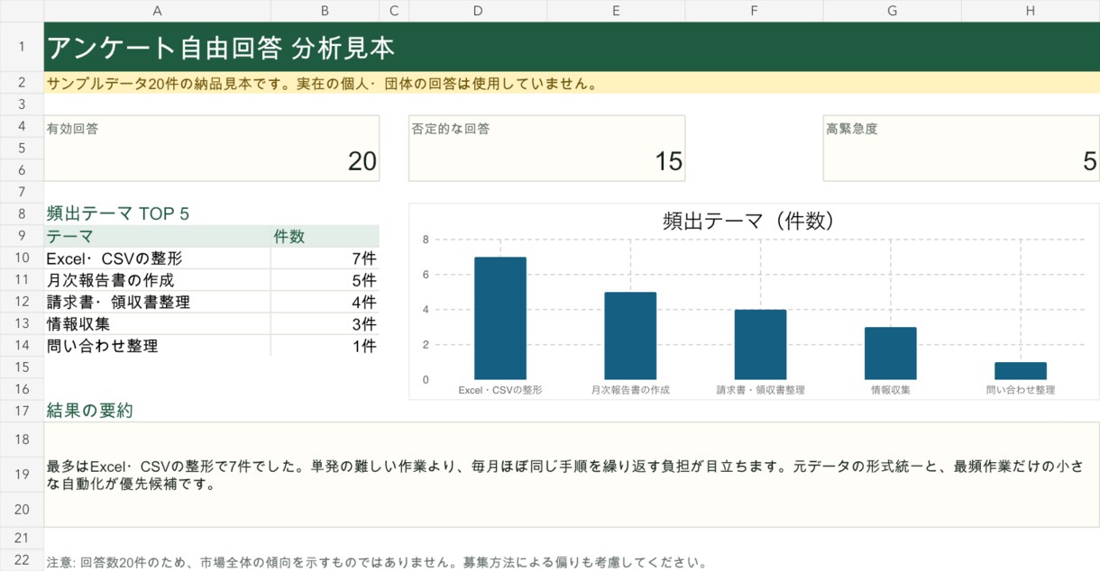Click the 請求書・領収書整理 chart bar

click(x=760, y=345)
